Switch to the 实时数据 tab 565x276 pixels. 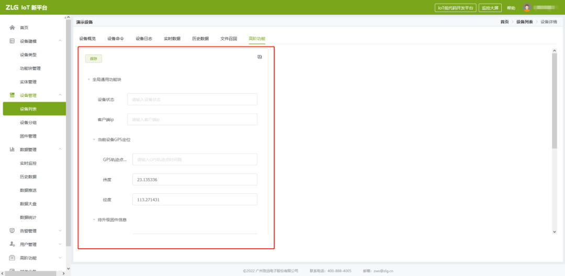[172, 39]
